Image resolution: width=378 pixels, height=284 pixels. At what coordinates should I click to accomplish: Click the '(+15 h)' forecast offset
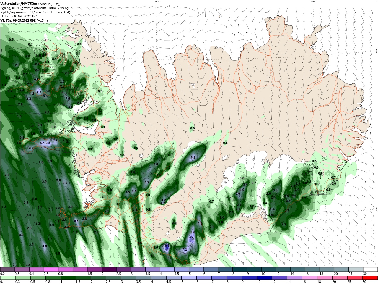point(42,20)
